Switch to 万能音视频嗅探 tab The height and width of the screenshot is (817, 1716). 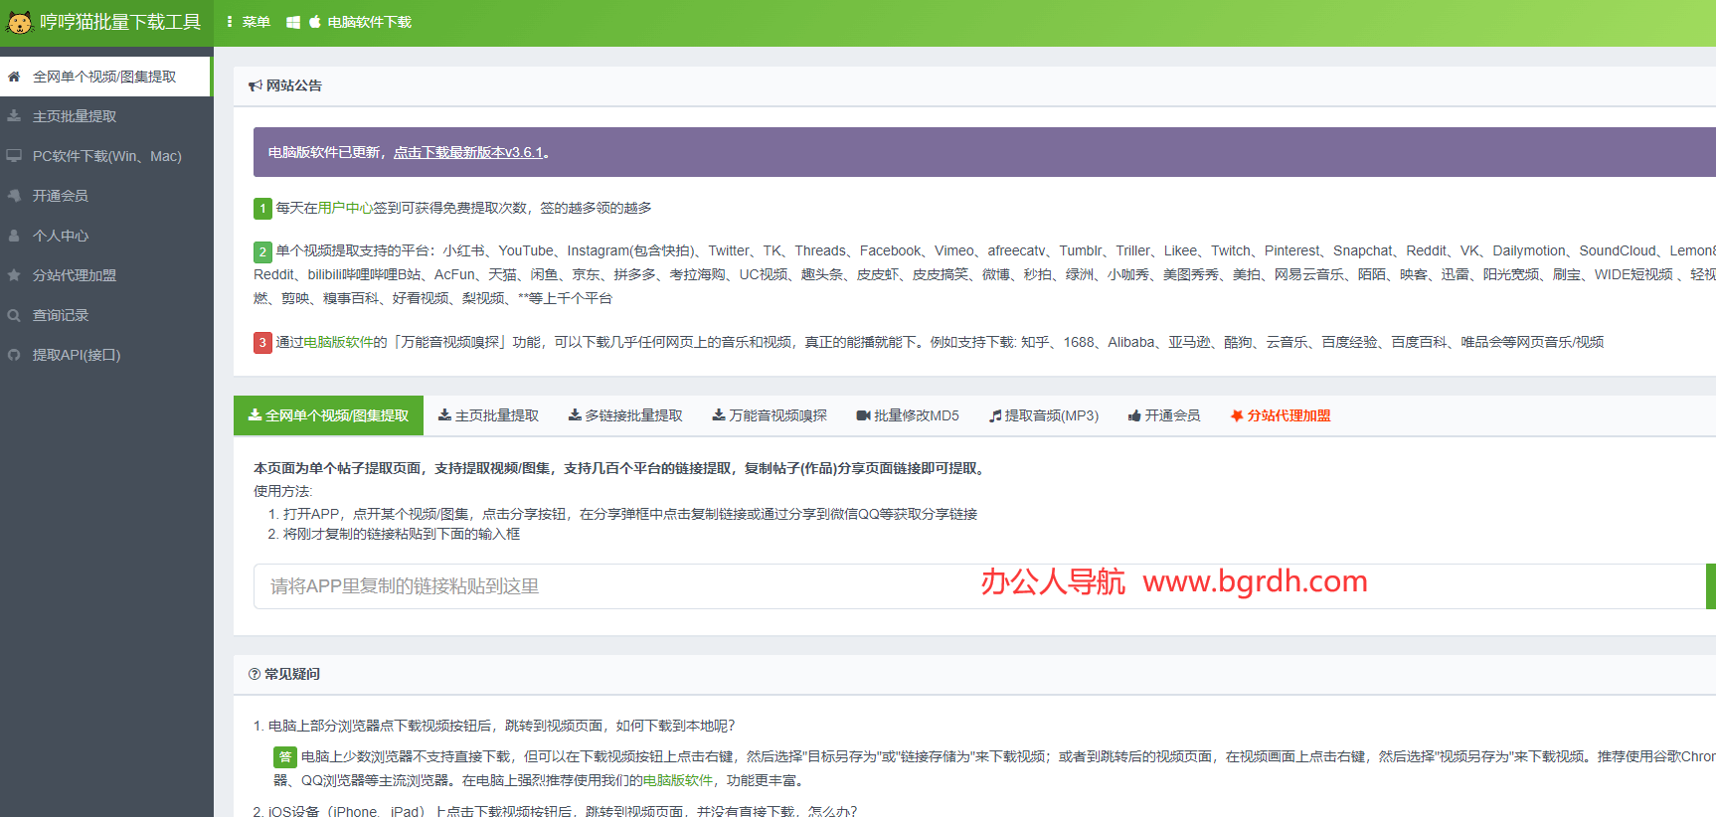coord(770,415)
